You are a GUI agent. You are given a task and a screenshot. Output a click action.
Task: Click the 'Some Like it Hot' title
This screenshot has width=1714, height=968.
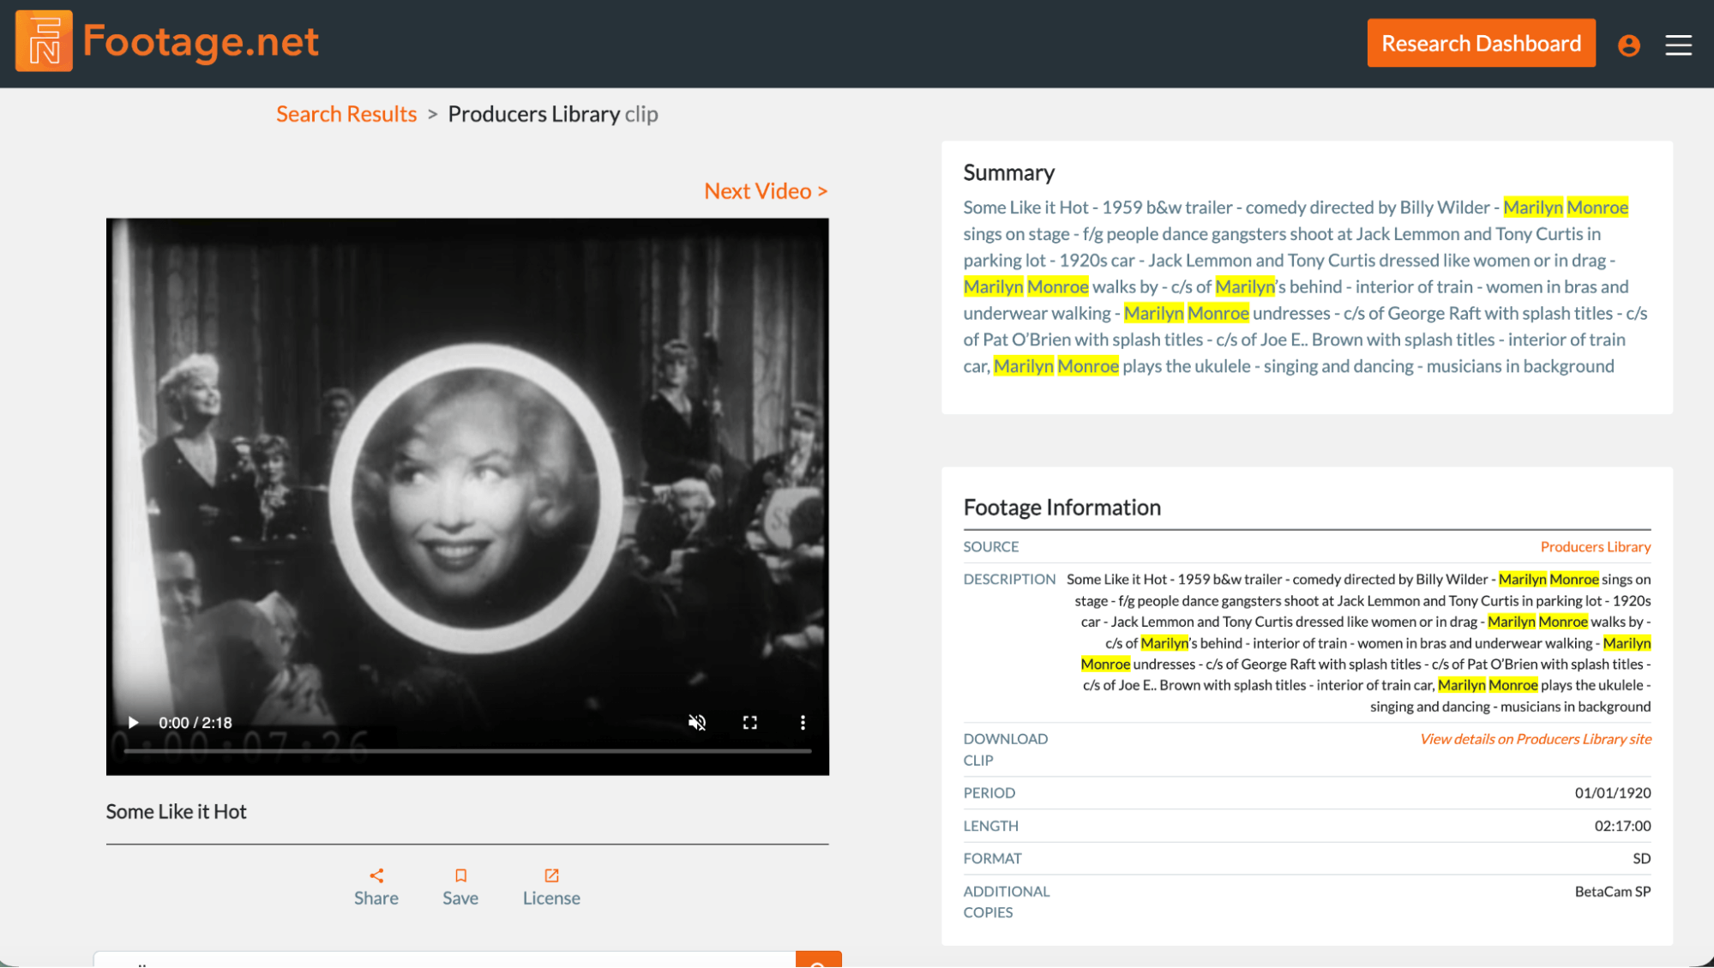tap(176, 812)
